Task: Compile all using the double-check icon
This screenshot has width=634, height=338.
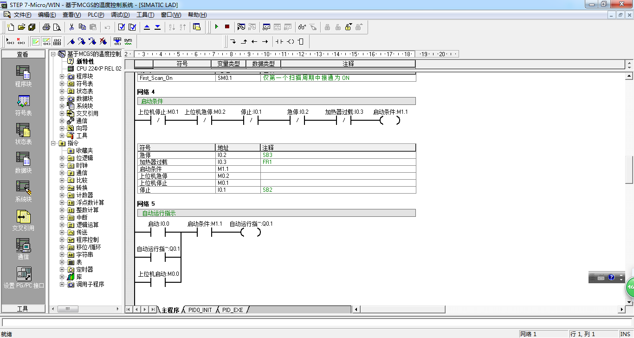Action: pos(132,27)
